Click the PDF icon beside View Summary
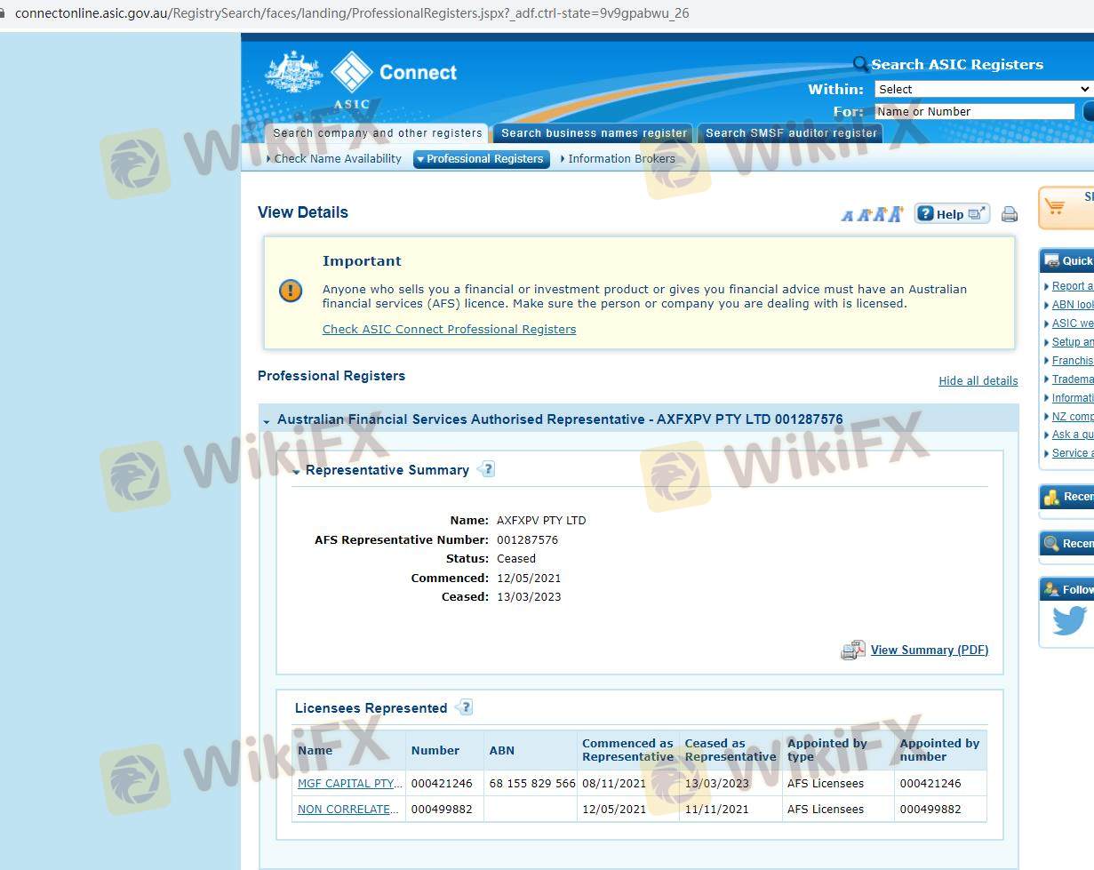1094x870 pixels. (852, 651)
